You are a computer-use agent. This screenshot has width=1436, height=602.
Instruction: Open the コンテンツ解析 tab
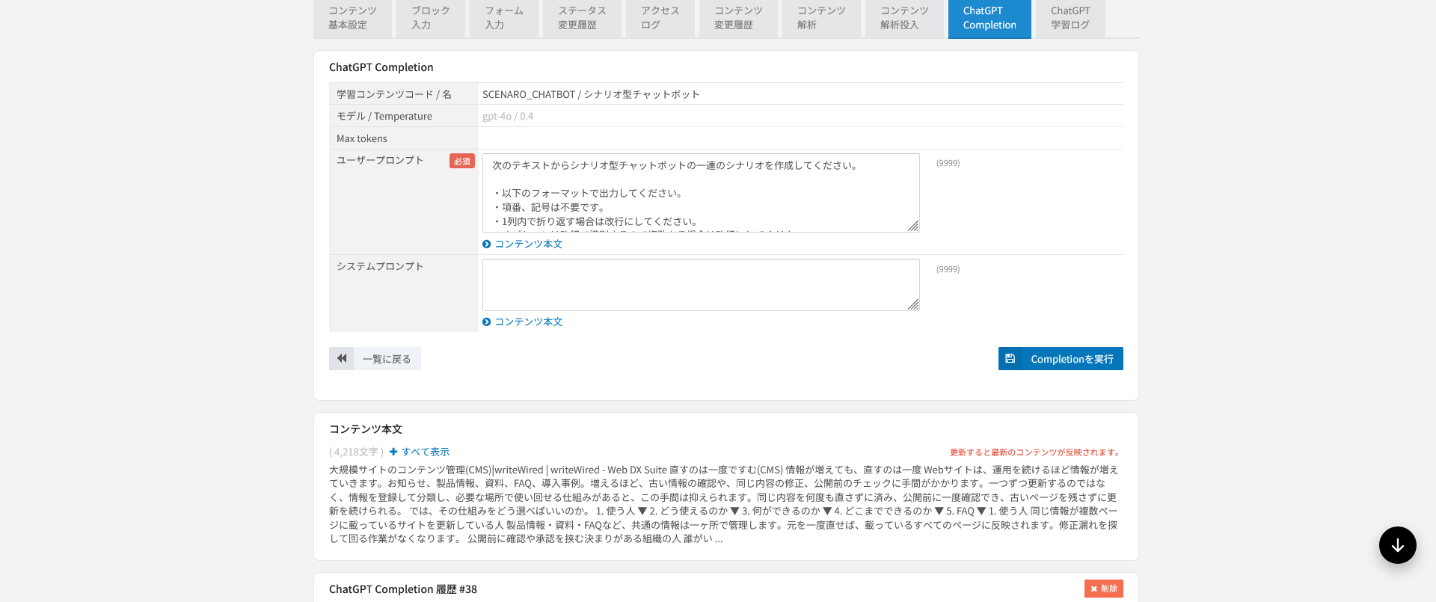820,18
